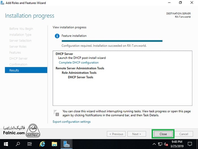Image resolution: width=198 pixels, height=149 pixels.
Task: Maximize the Add Roles wizard window
Action: click(x=180, y=3)
